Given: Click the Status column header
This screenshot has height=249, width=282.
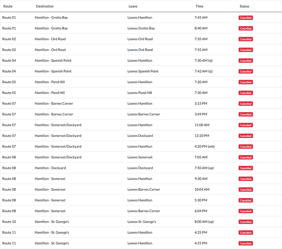Looking at the screenshot, I should 244,6.
